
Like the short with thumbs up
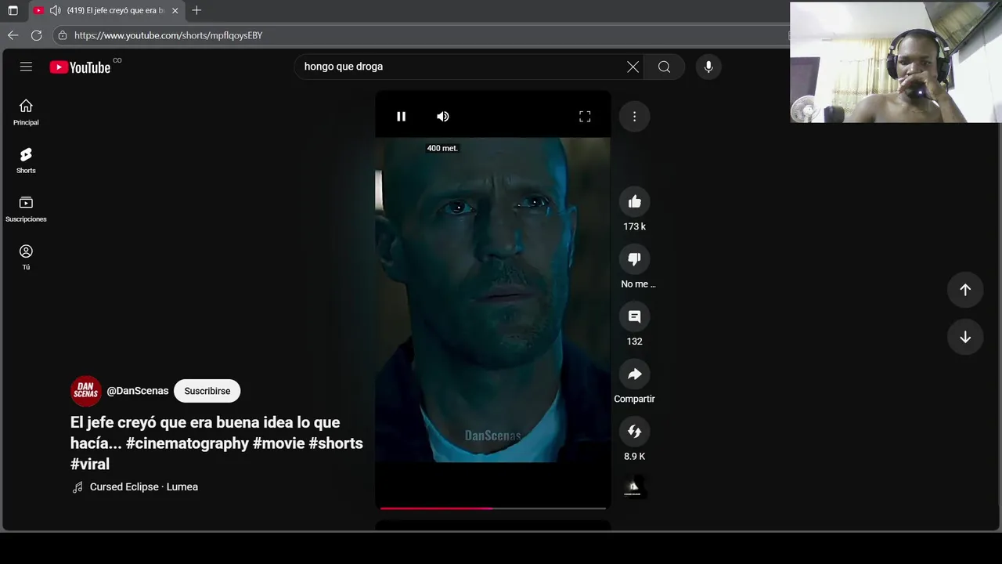tap(634, 202)
